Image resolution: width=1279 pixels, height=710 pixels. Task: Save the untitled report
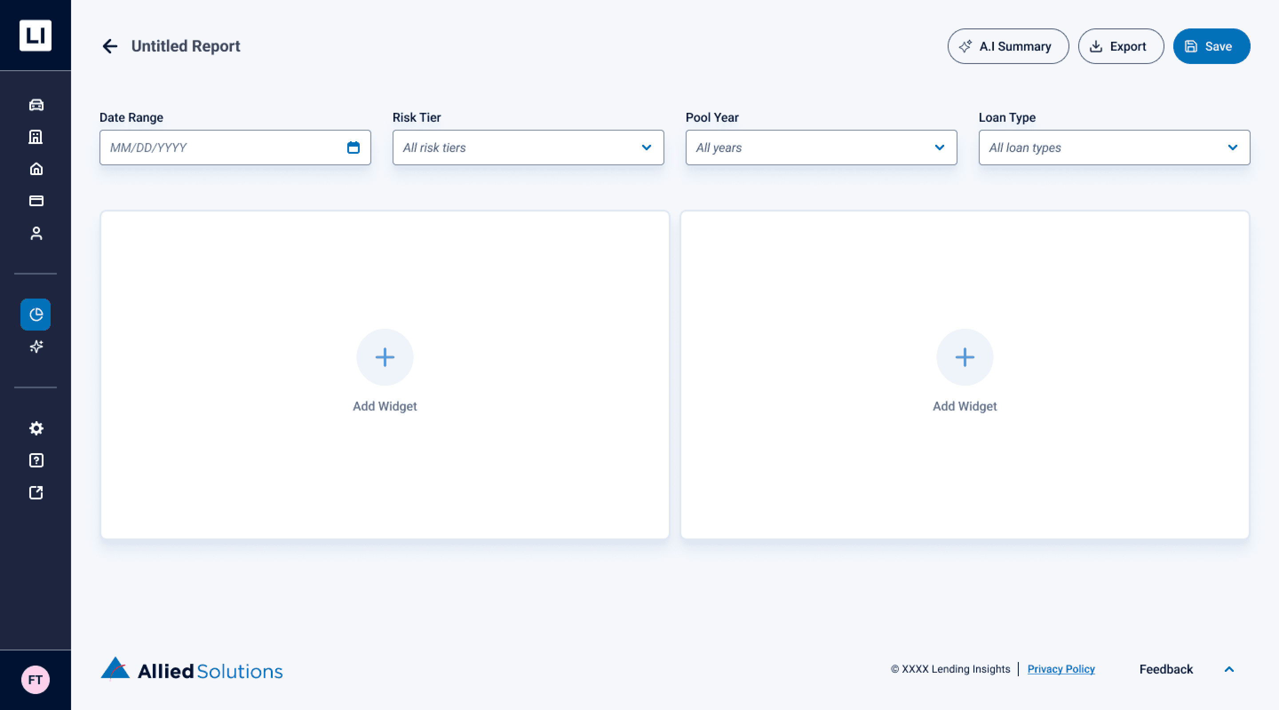(x=1211, y=46)
